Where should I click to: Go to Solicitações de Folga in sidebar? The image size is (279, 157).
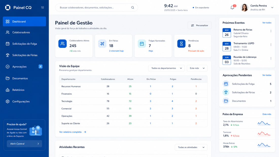pos(24,44)
